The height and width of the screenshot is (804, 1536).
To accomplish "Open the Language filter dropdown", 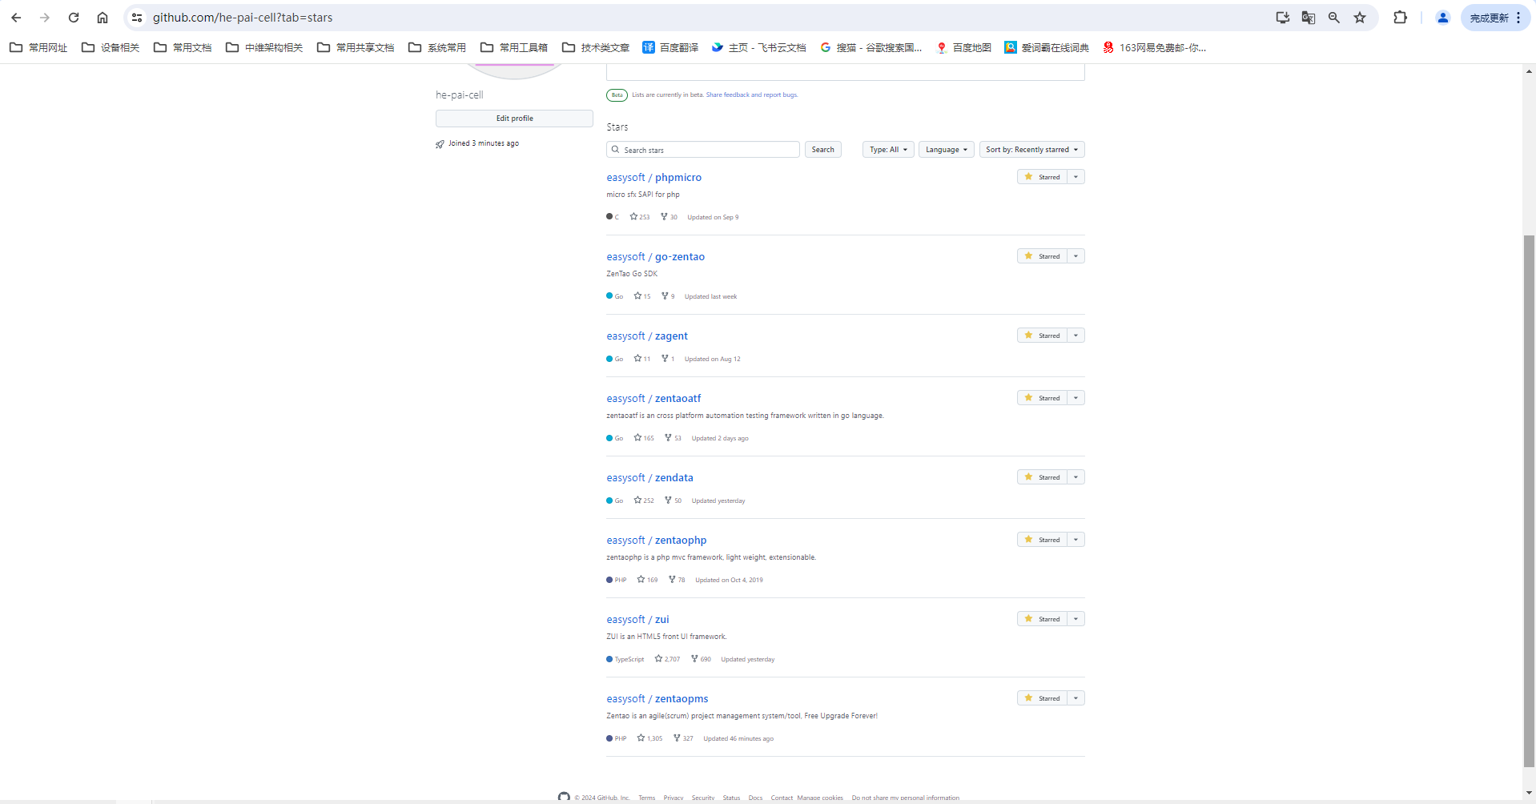I will point(947,150).
